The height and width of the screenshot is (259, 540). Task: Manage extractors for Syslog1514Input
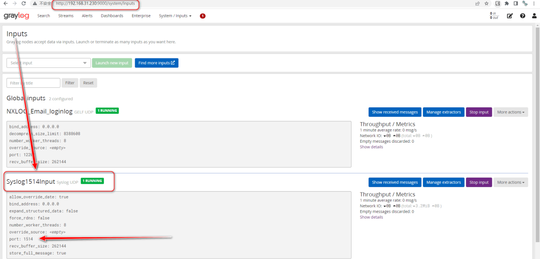[x=443, y=182]
